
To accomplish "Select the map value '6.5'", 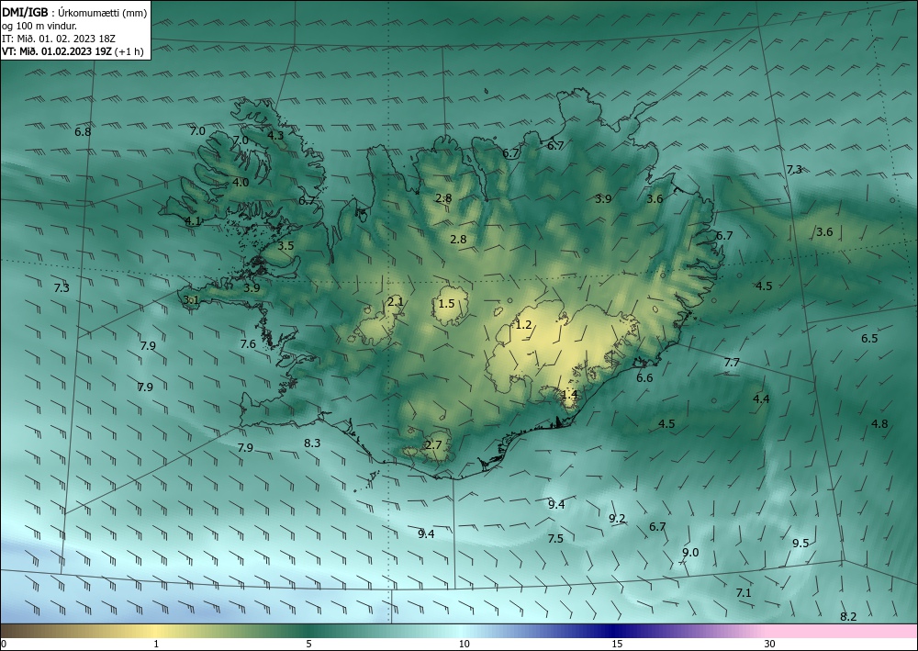I will (x=869, y=339).
